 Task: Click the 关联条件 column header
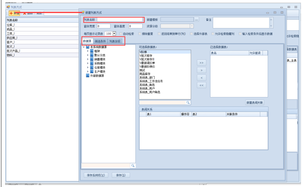point(243,114)
